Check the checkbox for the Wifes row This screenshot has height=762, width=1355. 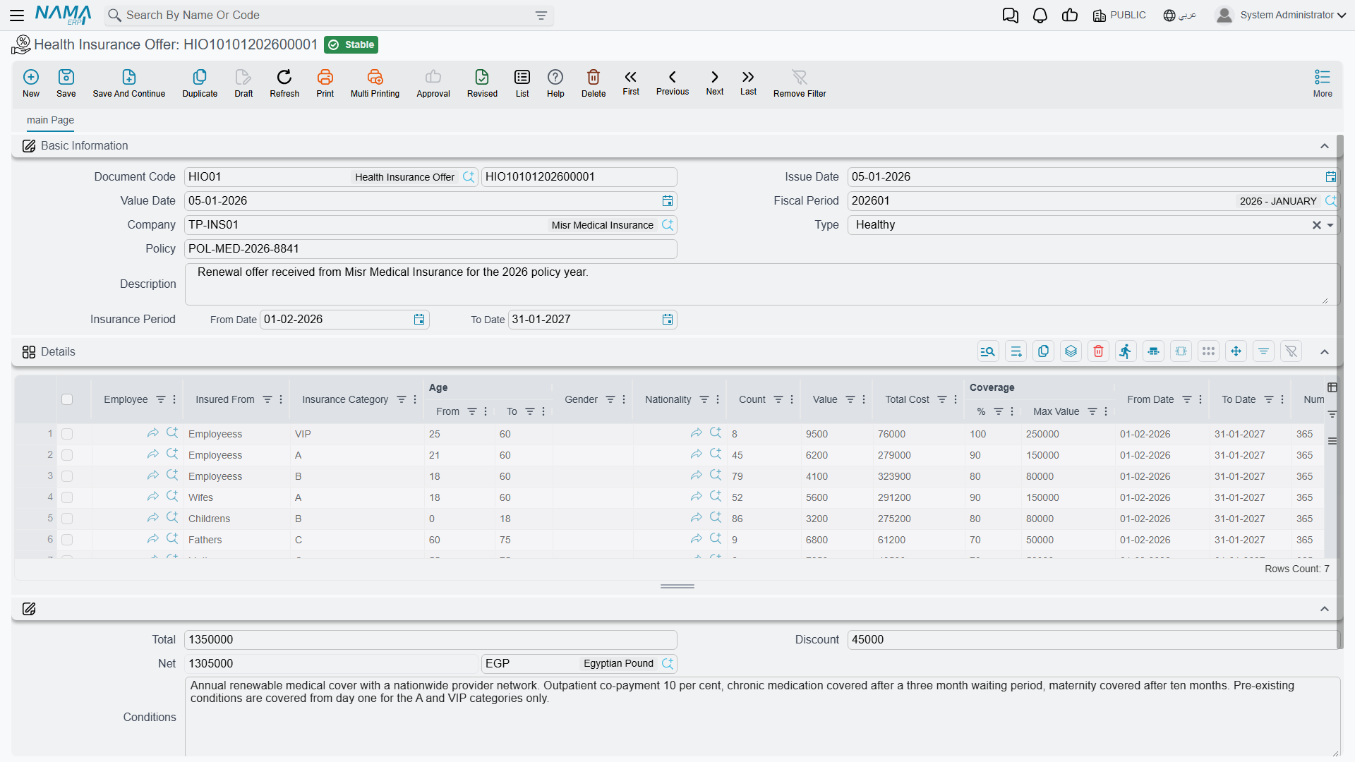[x=67, y=497]
